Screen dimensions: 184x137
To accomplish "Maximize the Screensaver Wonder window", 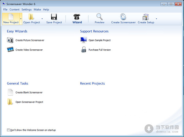I will [x=171, y=4].
